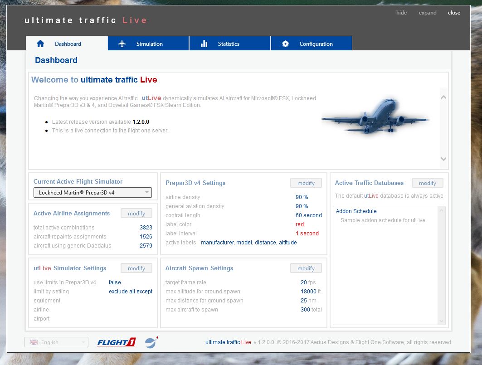Click the general aviation density 90 % value
482x365 pixels.
[x=302, y=206]
